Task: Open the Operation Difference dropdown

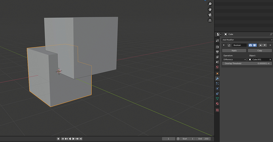Action: coord(234,60)
